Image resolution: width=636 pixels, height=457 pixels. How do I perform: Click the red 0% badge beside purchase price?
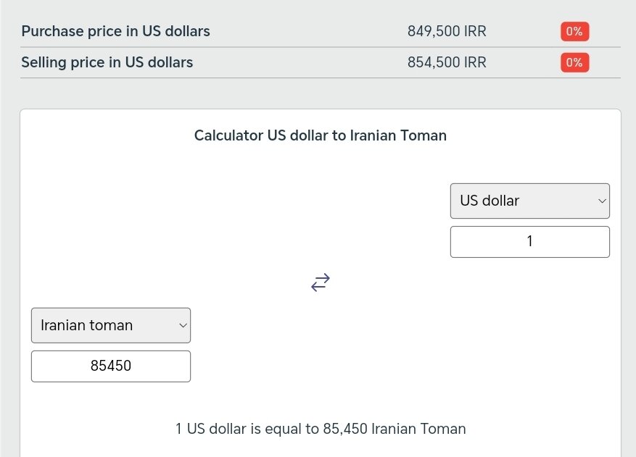pos(574,31)
